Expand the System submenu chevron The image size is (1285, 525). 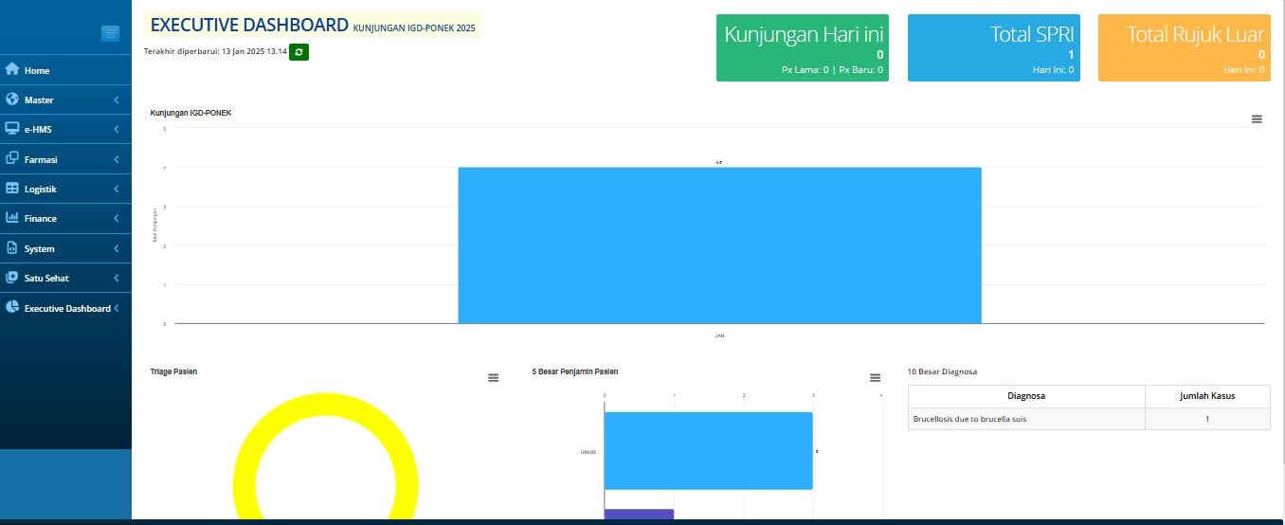(116, 248)
